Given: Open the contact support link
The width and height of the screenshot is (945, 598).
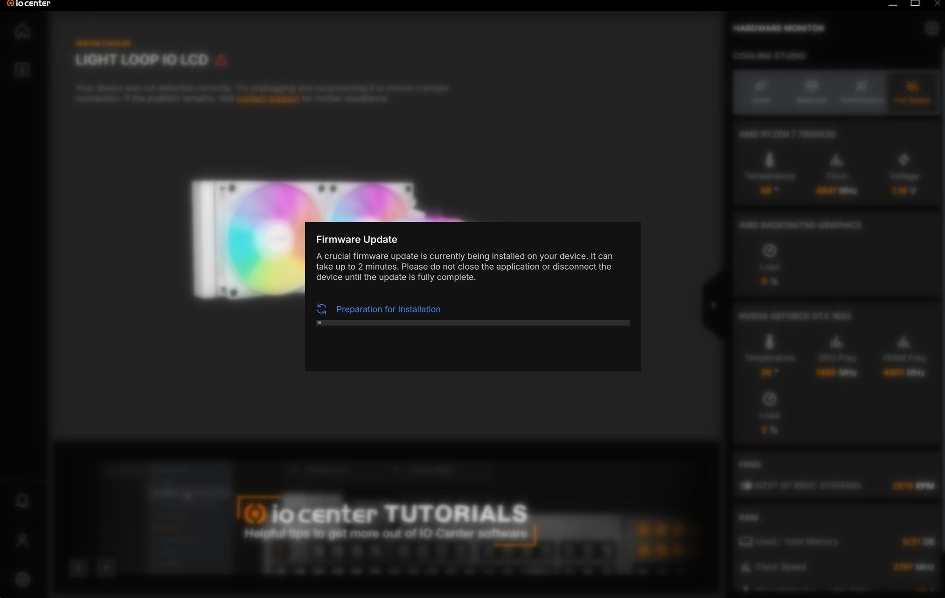Looking at the screenshot, I should coord(268,99).
